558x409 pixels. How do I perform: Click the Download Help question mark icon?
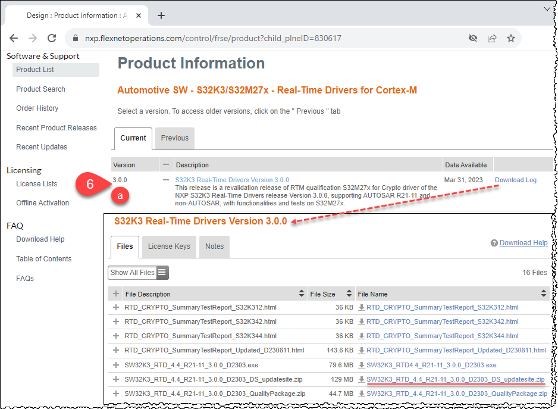tap(494, 243)
